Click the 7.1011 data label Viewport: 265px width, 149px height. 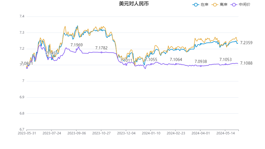(126, 60)
